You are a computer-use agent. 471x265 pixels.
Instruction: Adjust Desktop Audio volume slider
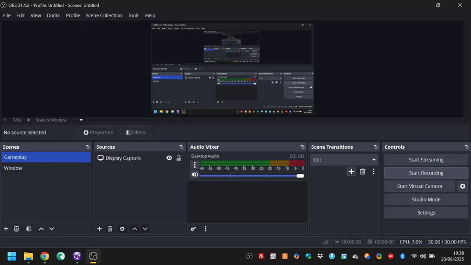[x=252, y=176]
